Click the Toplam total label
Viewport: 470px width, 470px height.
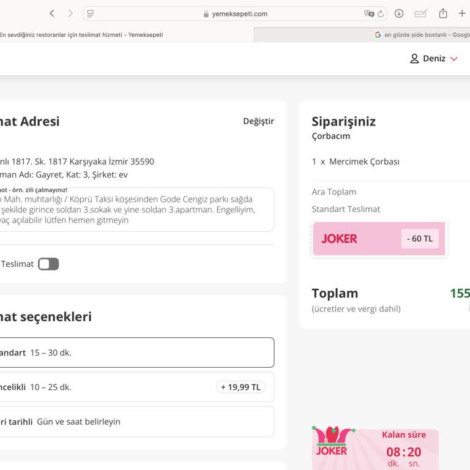(x=335, y=293)
